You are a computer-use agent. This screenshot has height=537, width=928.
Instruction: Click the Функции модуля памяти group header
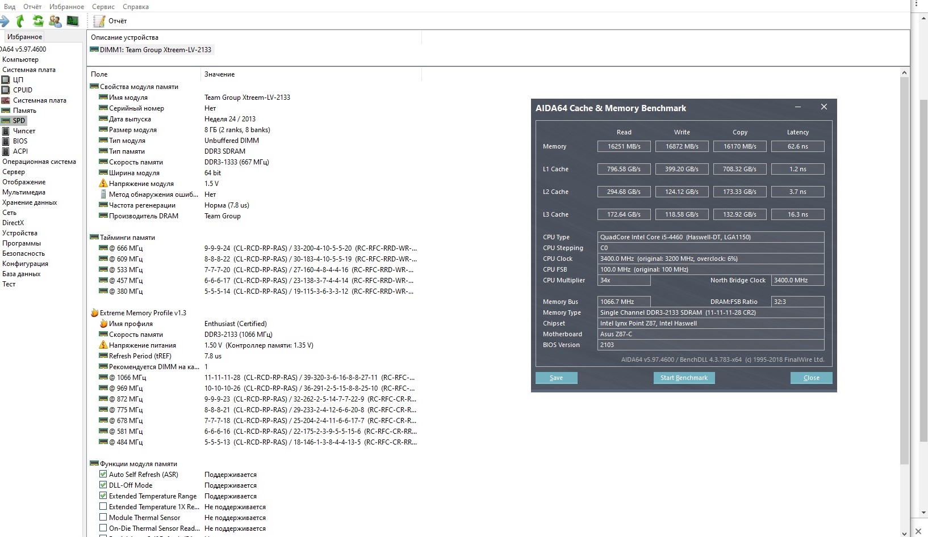134,464
